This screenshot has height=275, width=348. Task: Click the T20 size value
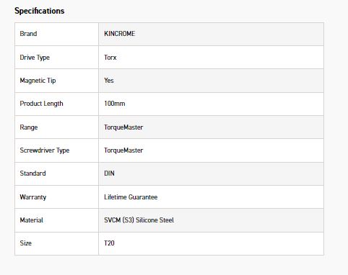click(109, 243)
